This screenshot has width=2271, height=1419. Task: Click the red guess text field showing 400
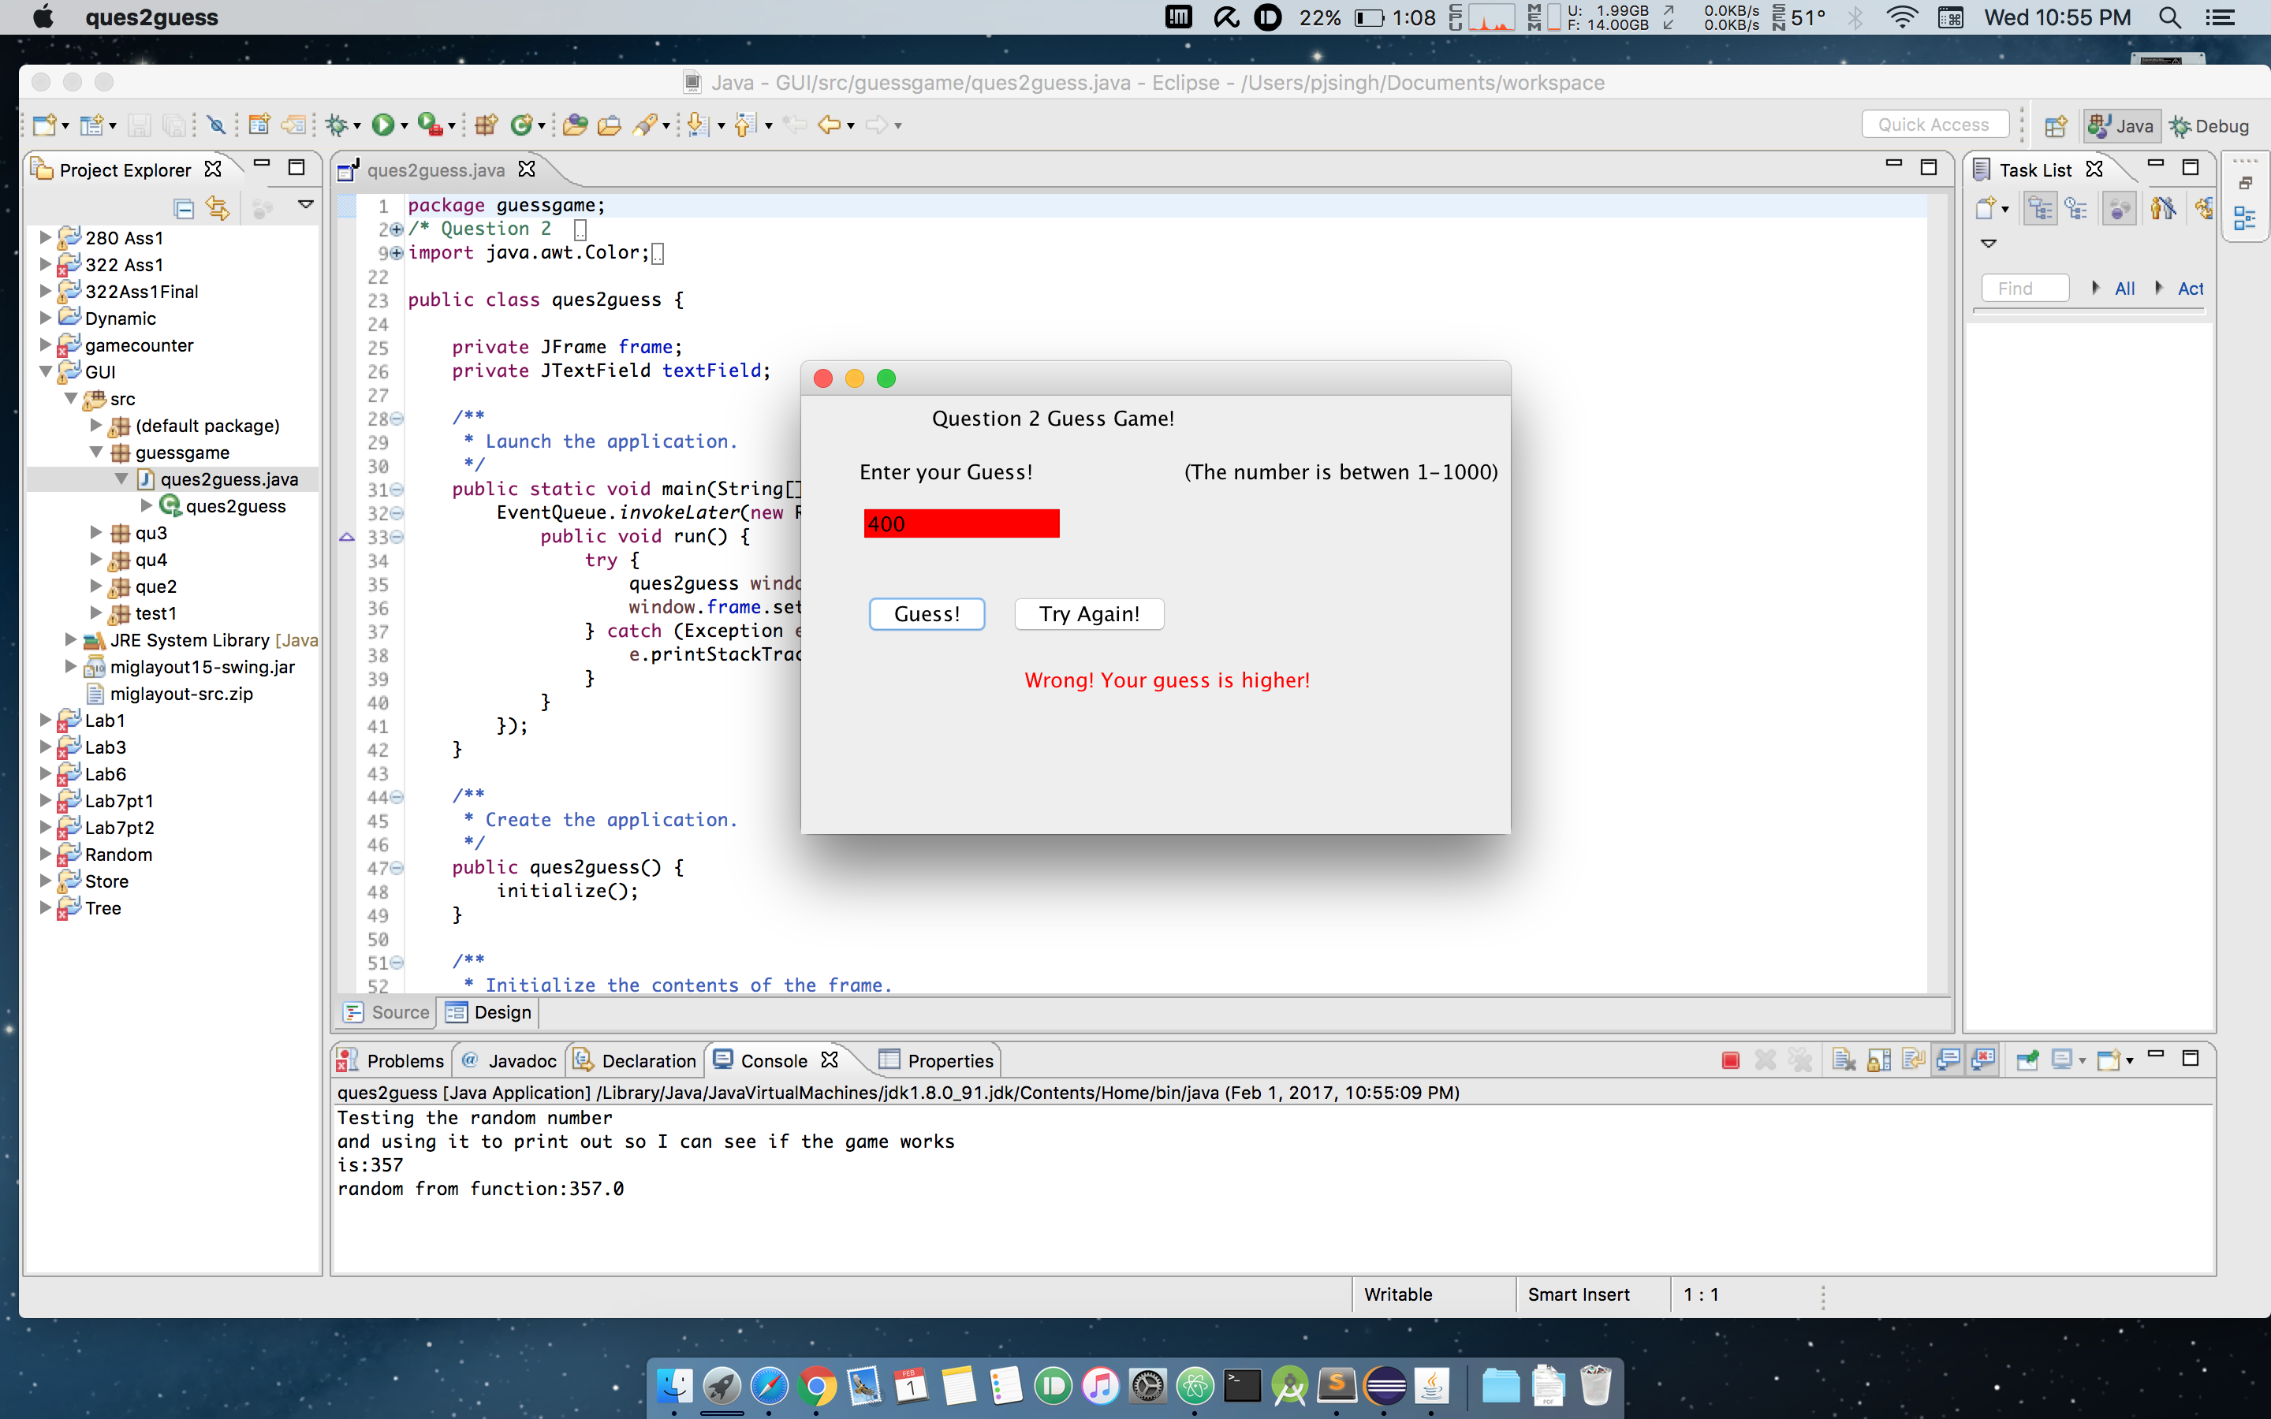point(961,523)
